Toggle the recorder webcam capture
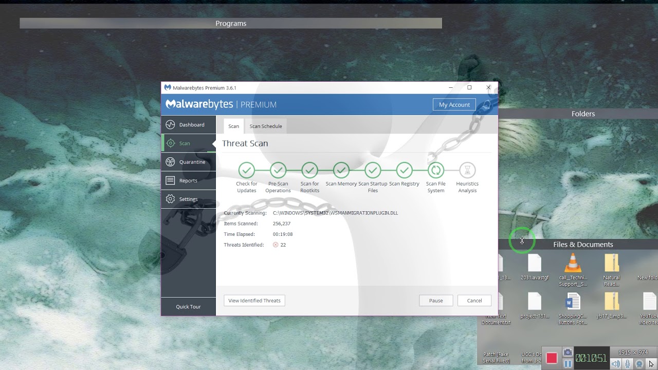 [639, 364]
